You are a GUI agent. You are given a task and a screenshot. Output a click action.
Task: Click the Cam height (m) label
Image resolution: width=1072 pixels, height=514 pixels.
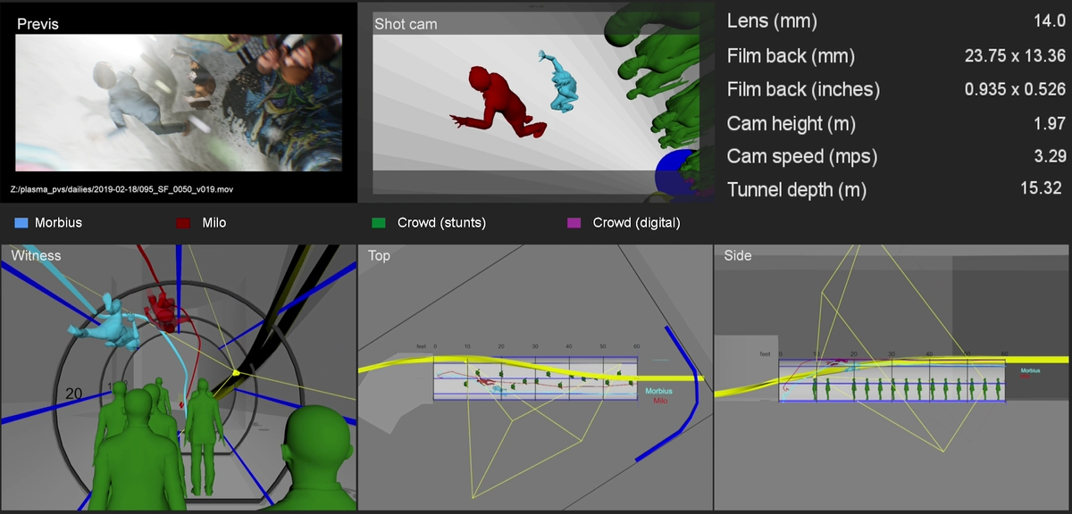click(793, 123)
